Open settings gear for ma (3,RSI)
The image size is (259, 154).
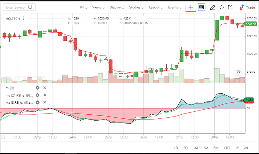click(38, 102)
